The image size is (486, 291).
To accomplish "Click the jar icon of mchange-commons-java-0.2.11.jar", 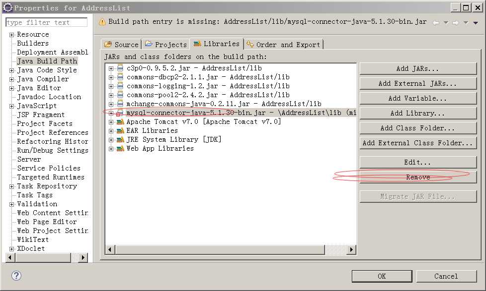I will click(x=120, y=104).
